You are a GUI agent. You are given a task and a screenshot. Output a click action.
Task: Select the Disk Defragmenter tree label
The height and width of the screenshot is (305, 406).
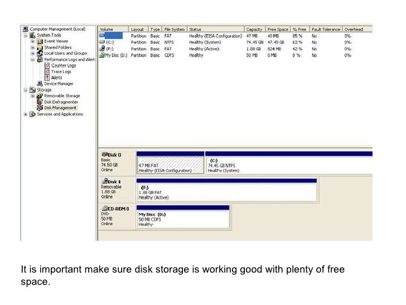click(61, 102)
